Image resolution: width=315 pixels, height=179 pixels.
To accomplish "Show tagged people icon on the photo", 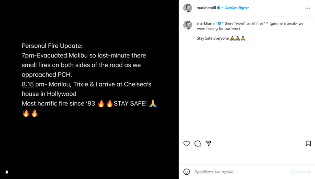I will (7, 172).
